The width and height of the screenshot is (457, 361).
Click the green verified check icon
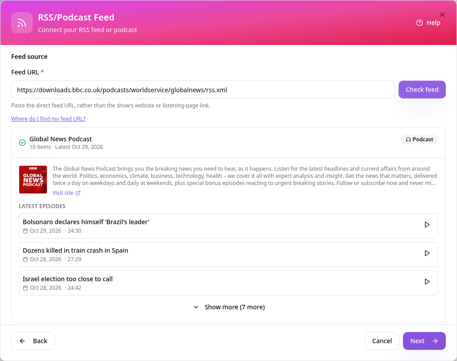[x=22, y=143]
